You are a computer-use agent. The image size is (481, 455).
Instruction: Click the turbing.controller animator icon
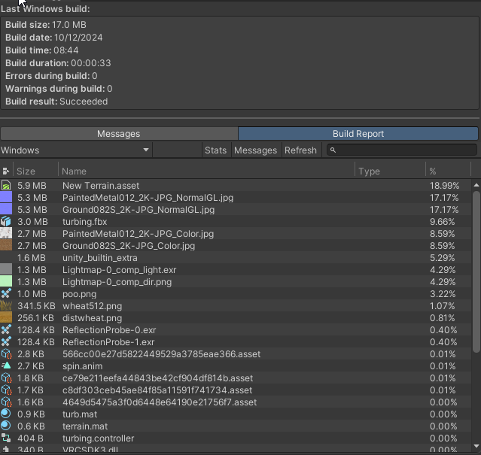(6, 438)
